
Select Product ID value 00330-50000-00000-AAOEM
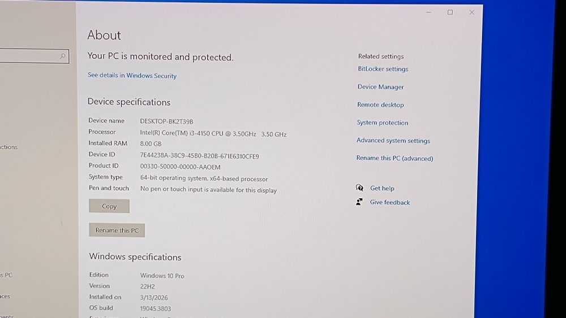pos(180,167)
